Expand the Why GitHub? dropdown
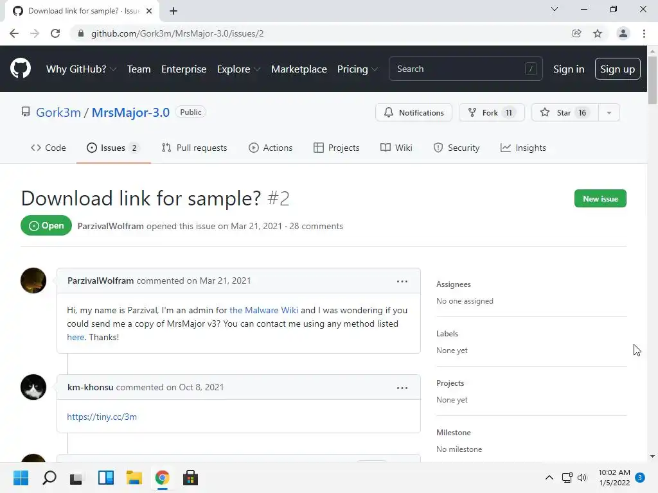The height and width of the screenshot is (493, 658). coord(81,69)
